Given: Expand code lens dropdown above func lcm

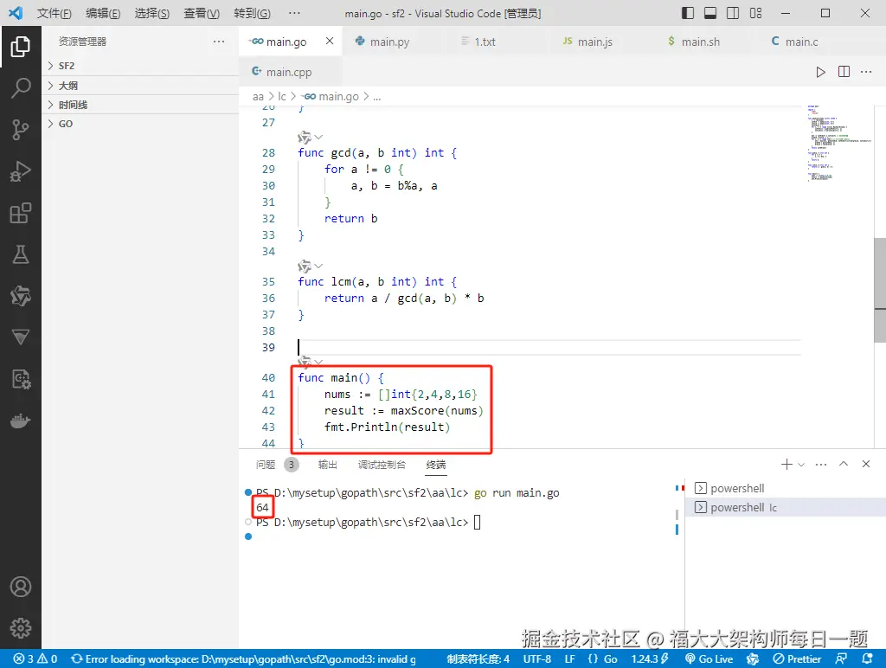Looking at the screenshot, I should [318, 266].
